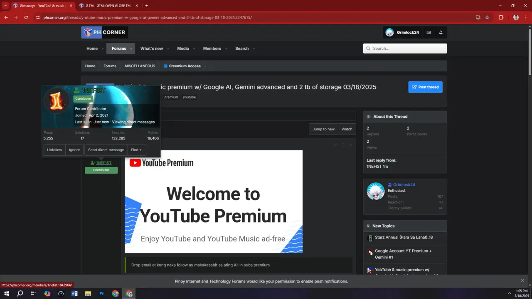This screenshot has height=299, width=532.
Task: Unfollow 1NEFIST in member card
Action: (54, 150)
